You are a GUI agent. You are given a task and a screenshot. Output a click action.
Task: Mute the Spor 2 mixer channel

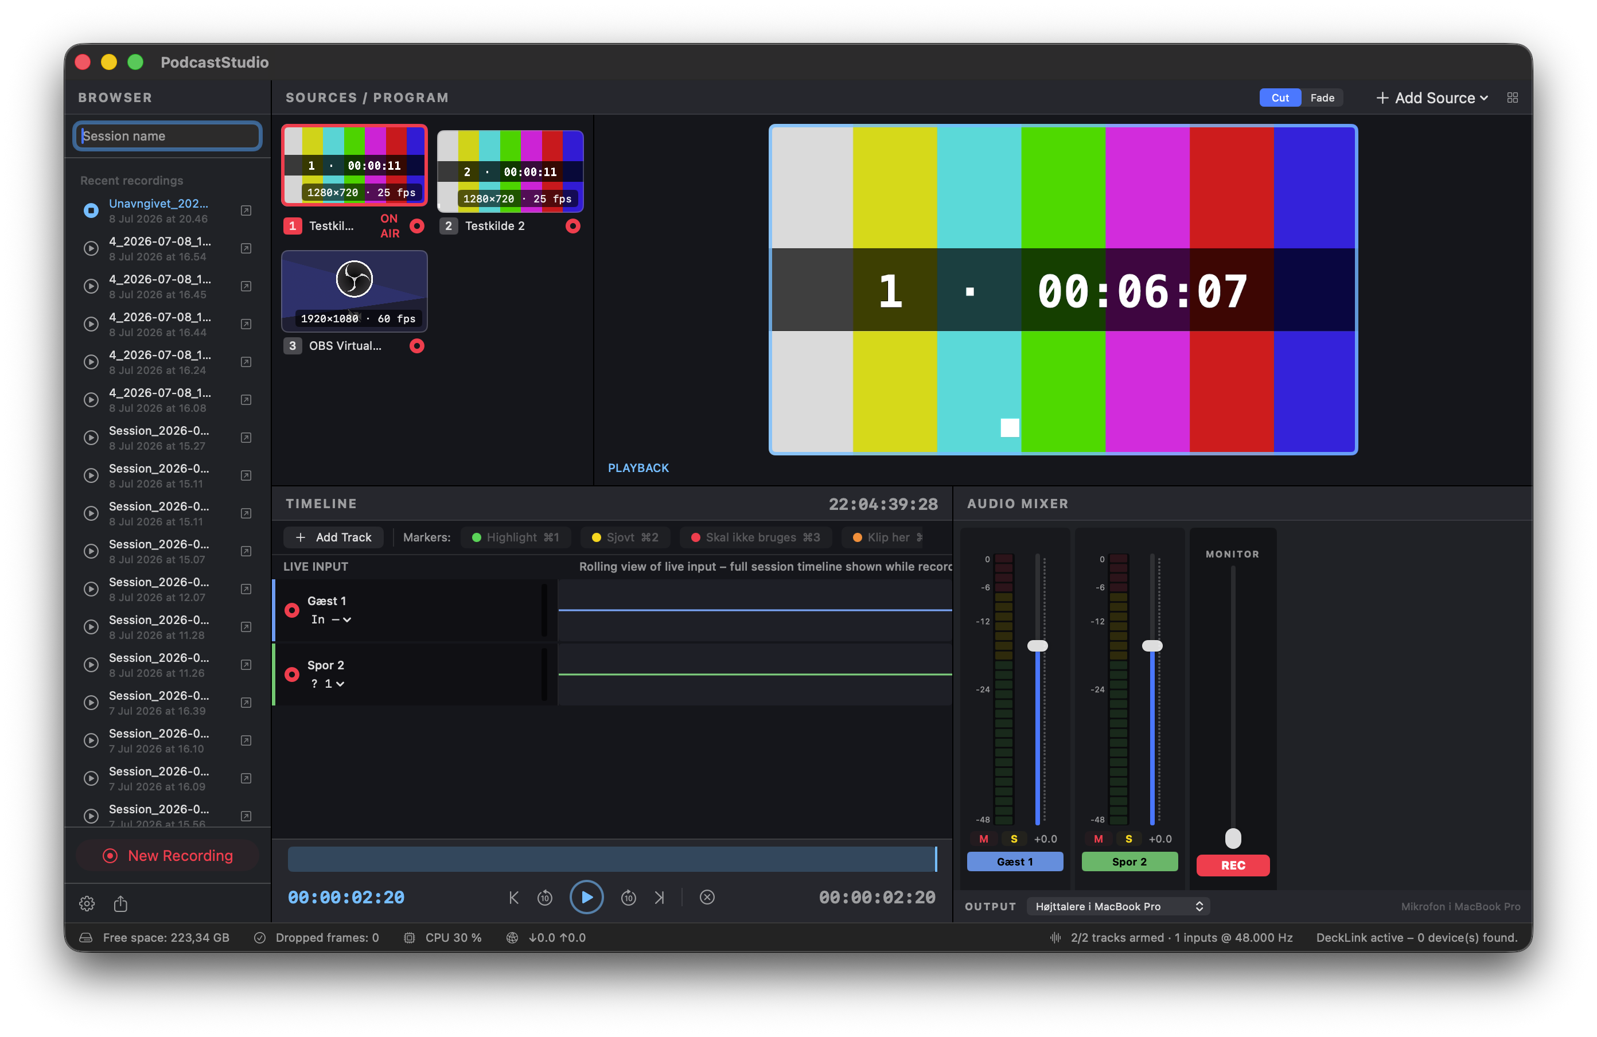pyautogui.click(x=1099, y=839)
